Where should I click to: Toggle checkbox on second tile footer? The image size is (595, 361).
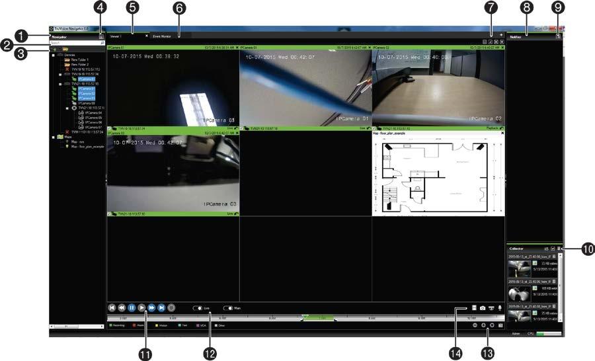coord(242,129)
